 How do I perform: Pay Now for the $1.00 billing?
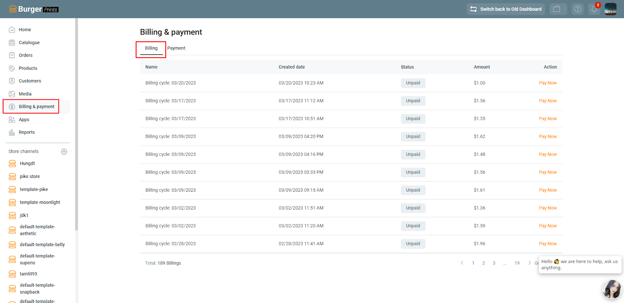click(548, 83)
